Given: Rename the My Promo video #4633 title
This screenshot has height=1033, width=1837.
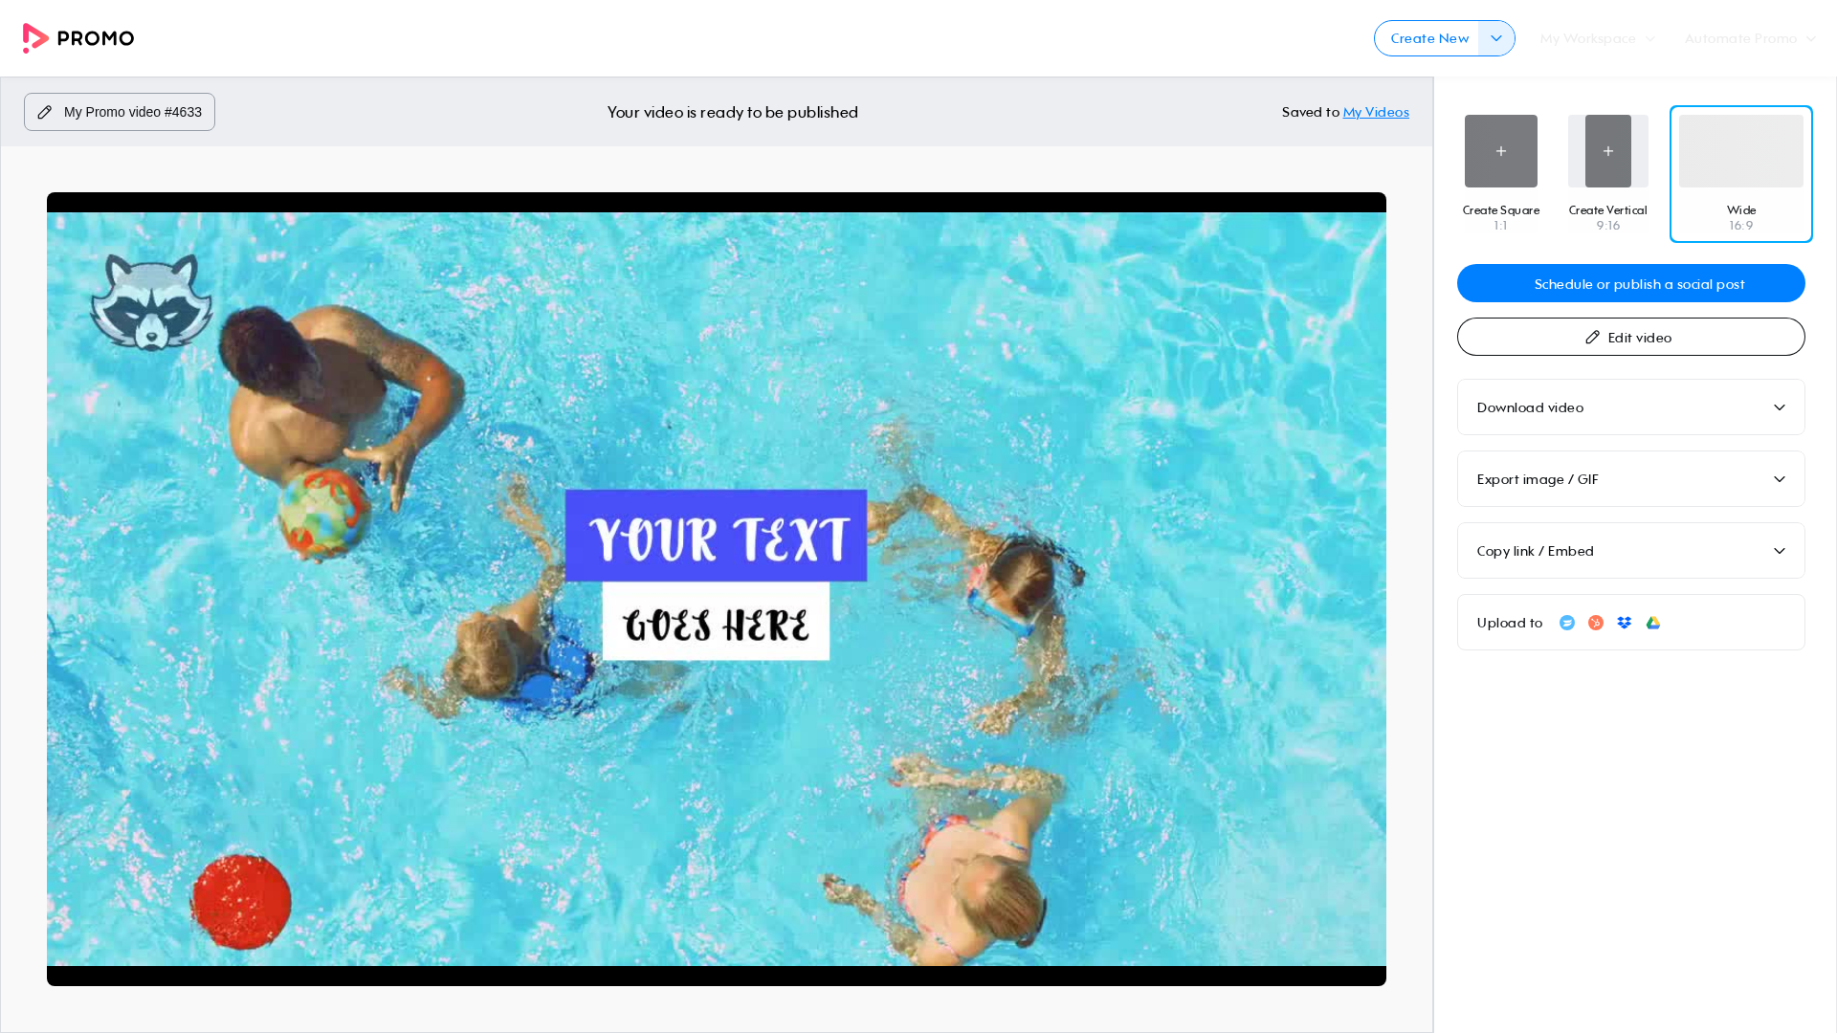Looking at the screenshot, I should click(120, 112).
